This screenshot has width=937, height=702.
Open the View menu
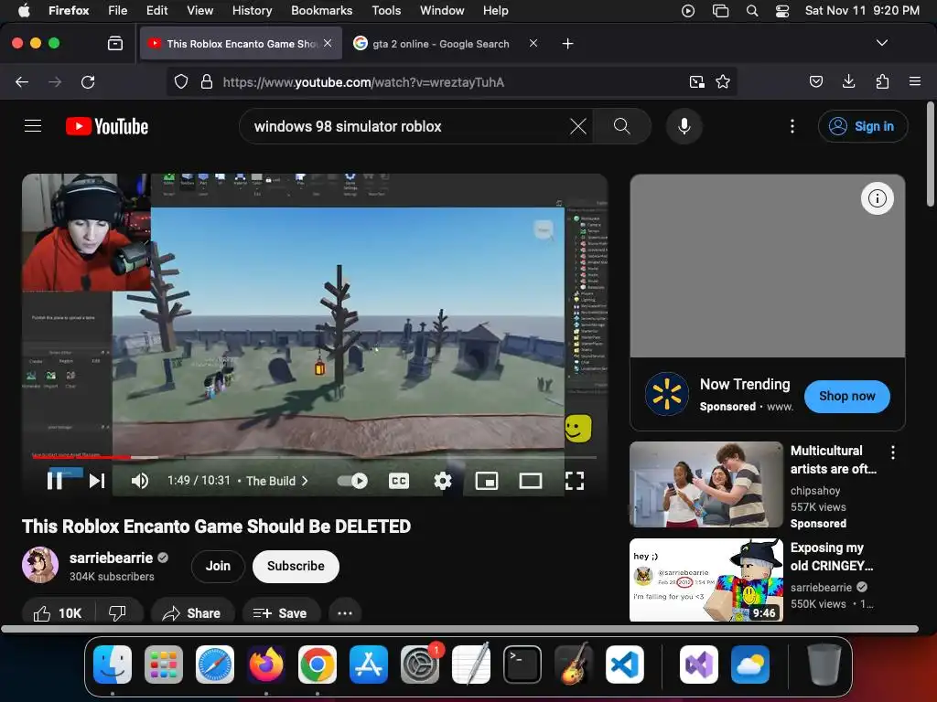[x=199, y=10]
